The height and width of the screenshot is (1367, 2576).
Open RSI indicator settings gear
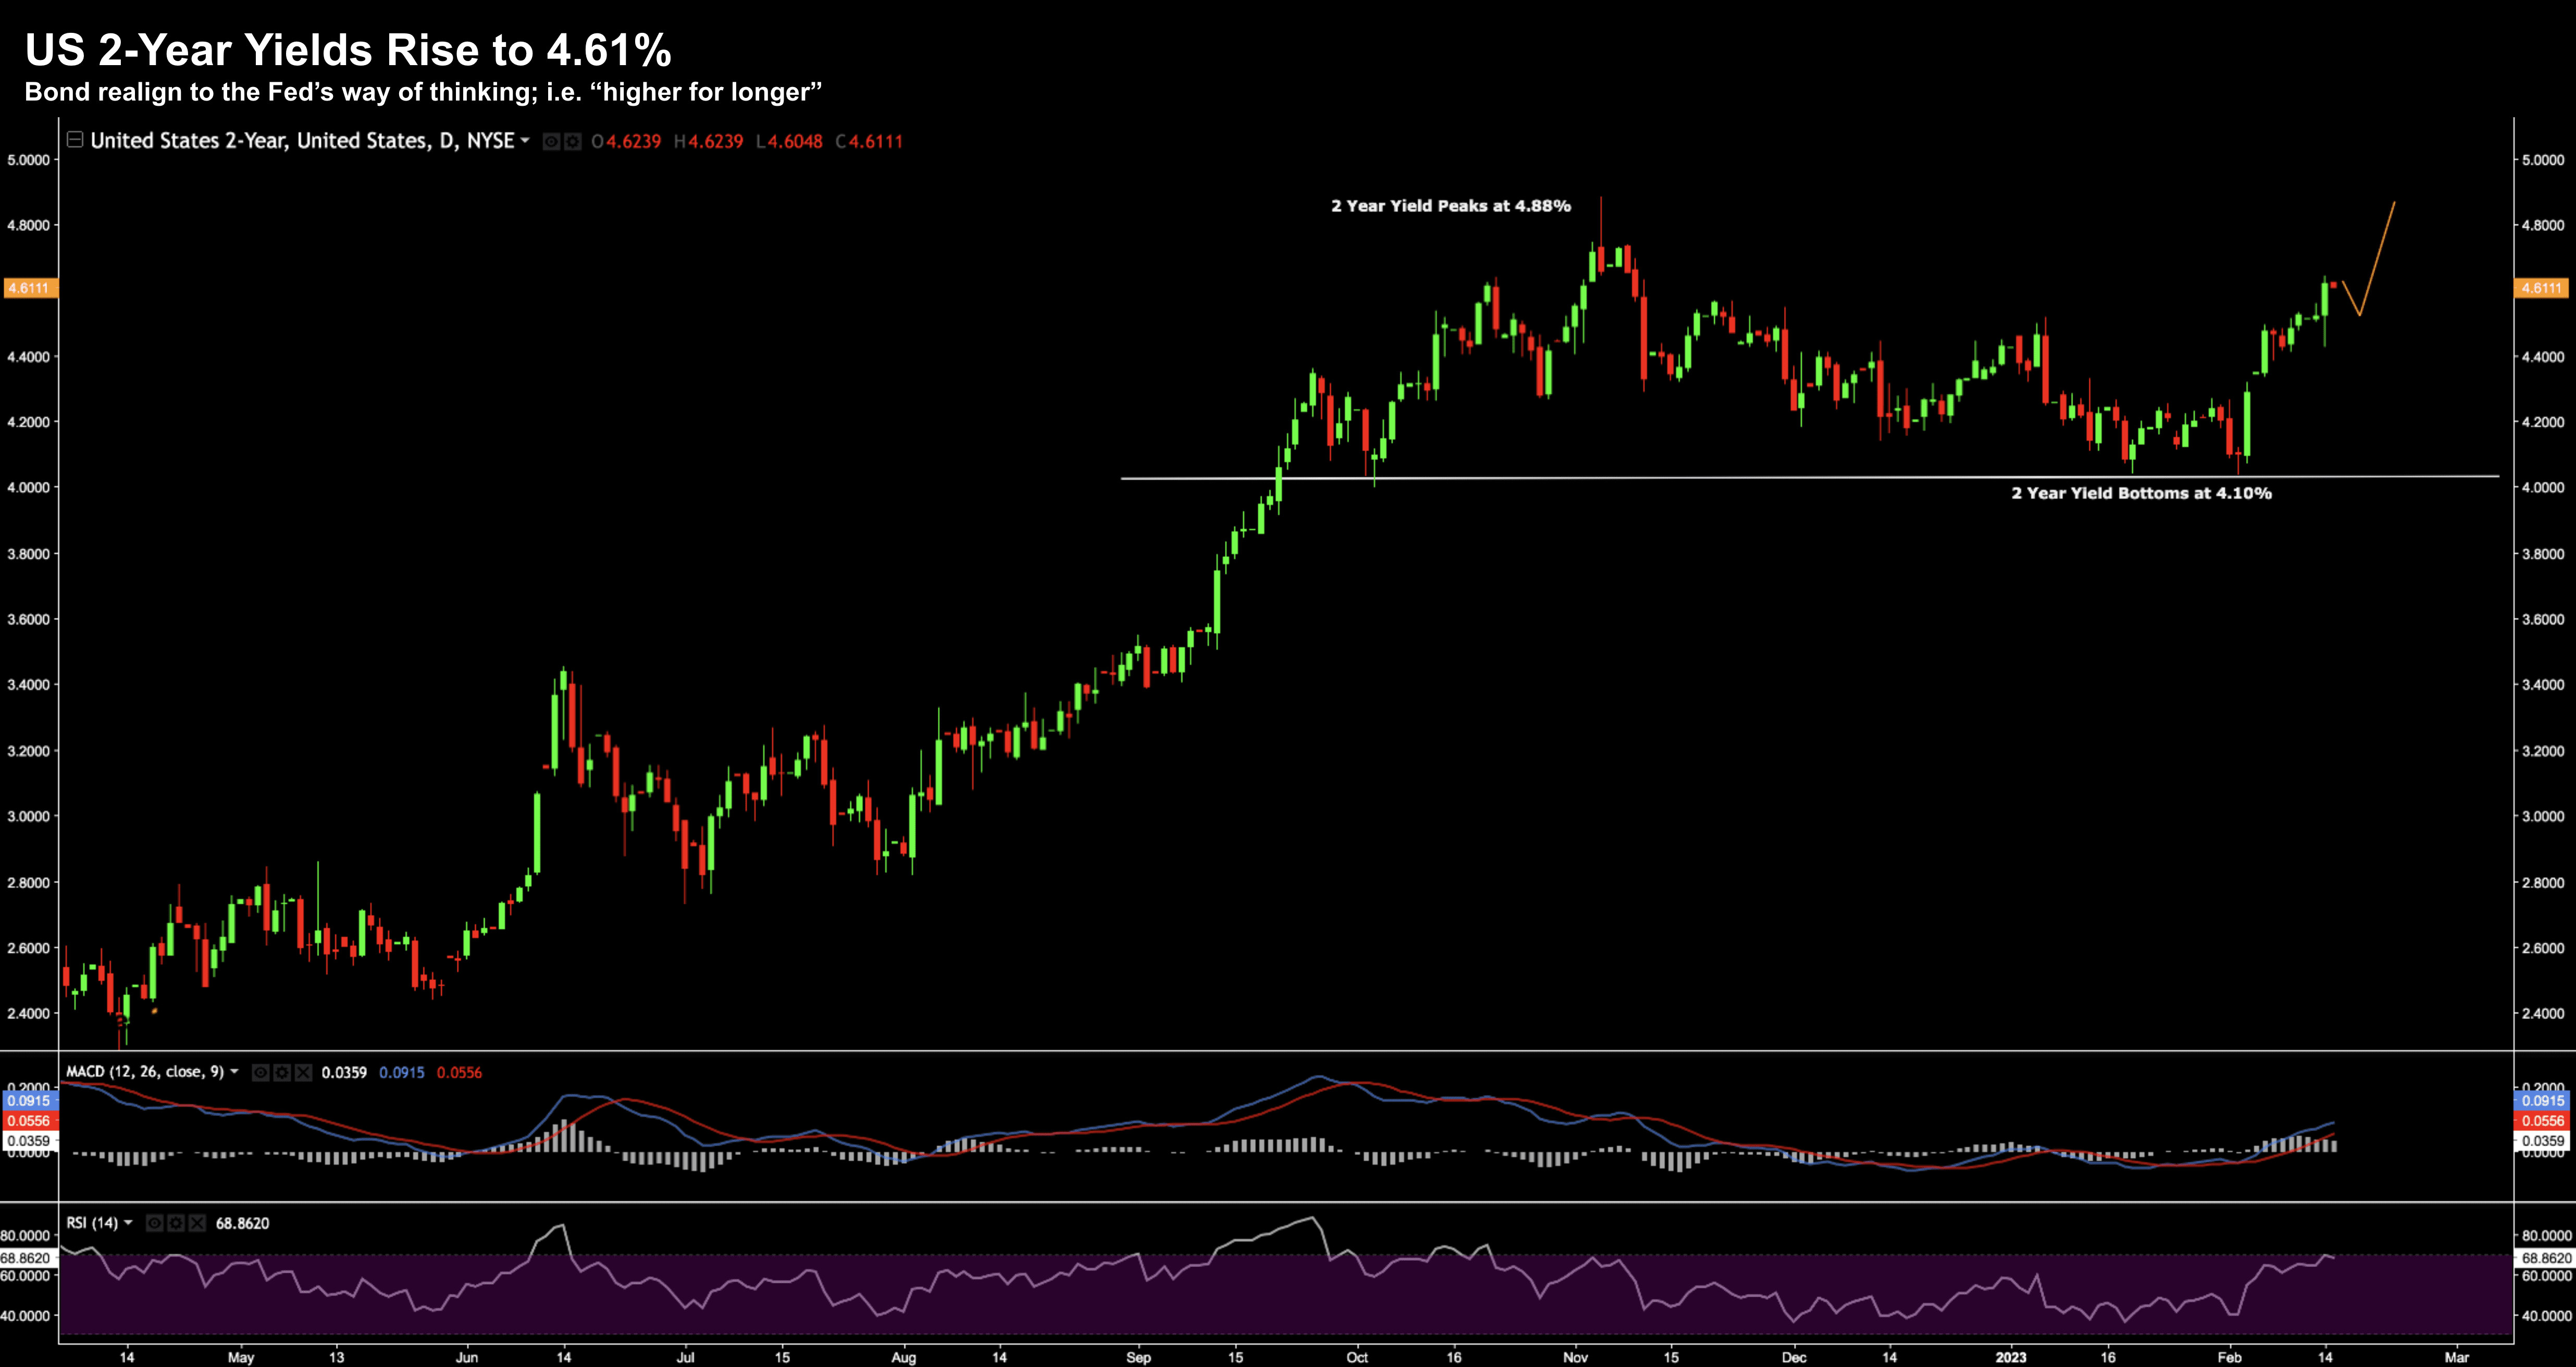(176, 1223)
